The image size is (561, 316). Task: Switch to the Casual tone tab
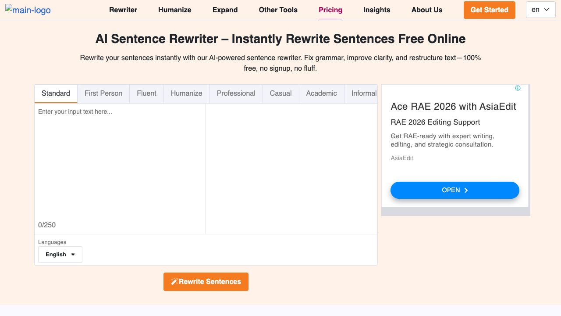click(280, 93)
